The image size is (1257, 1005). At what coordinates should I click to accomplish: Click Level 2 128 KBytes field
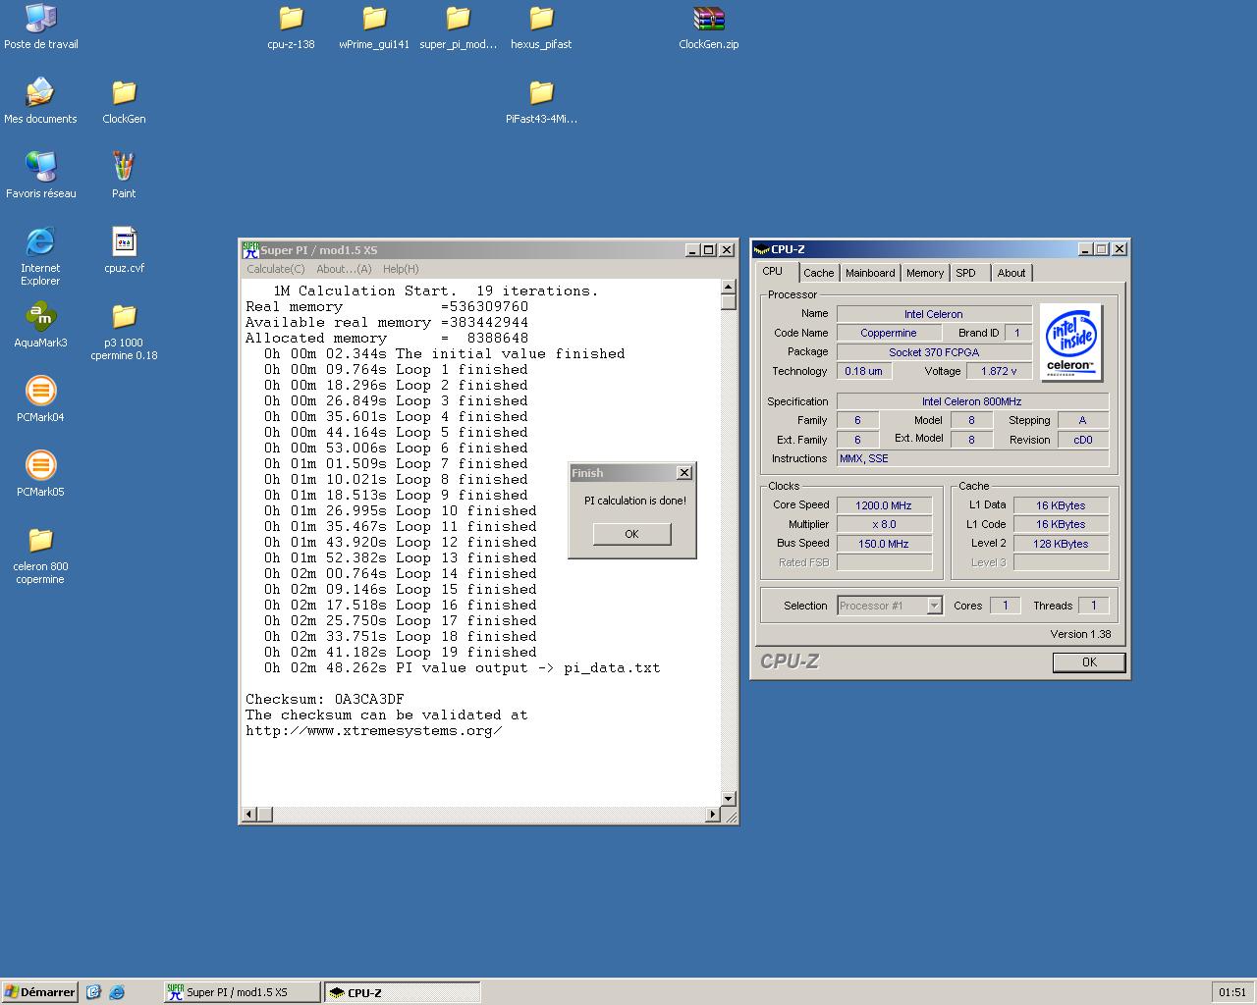pyautogui.click(x=1061, y=544)
